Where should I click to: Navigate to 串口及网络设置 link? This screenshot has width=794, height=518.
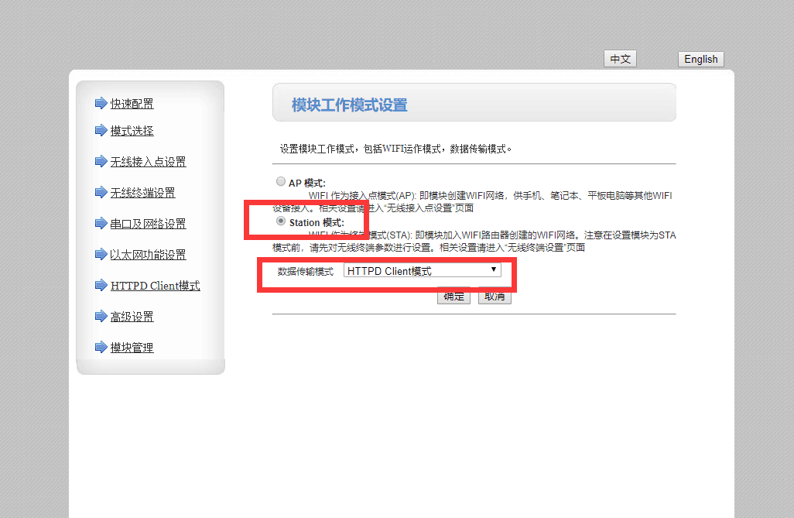(x=148, y=224)
